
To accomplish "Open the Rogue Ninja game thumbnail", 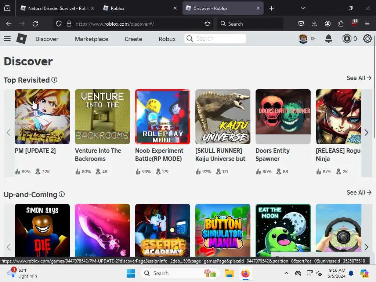I will [x=338, y=117].
